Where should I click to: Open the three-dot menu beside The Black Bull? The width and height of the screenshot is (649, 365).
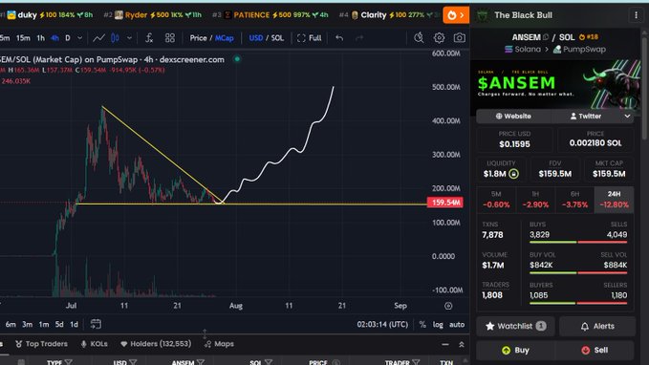(637, 15)
